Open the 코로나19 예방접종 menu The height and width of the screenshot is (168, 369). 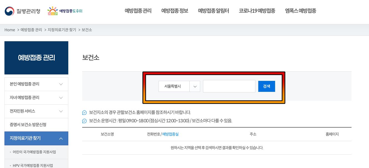[257, 11]
